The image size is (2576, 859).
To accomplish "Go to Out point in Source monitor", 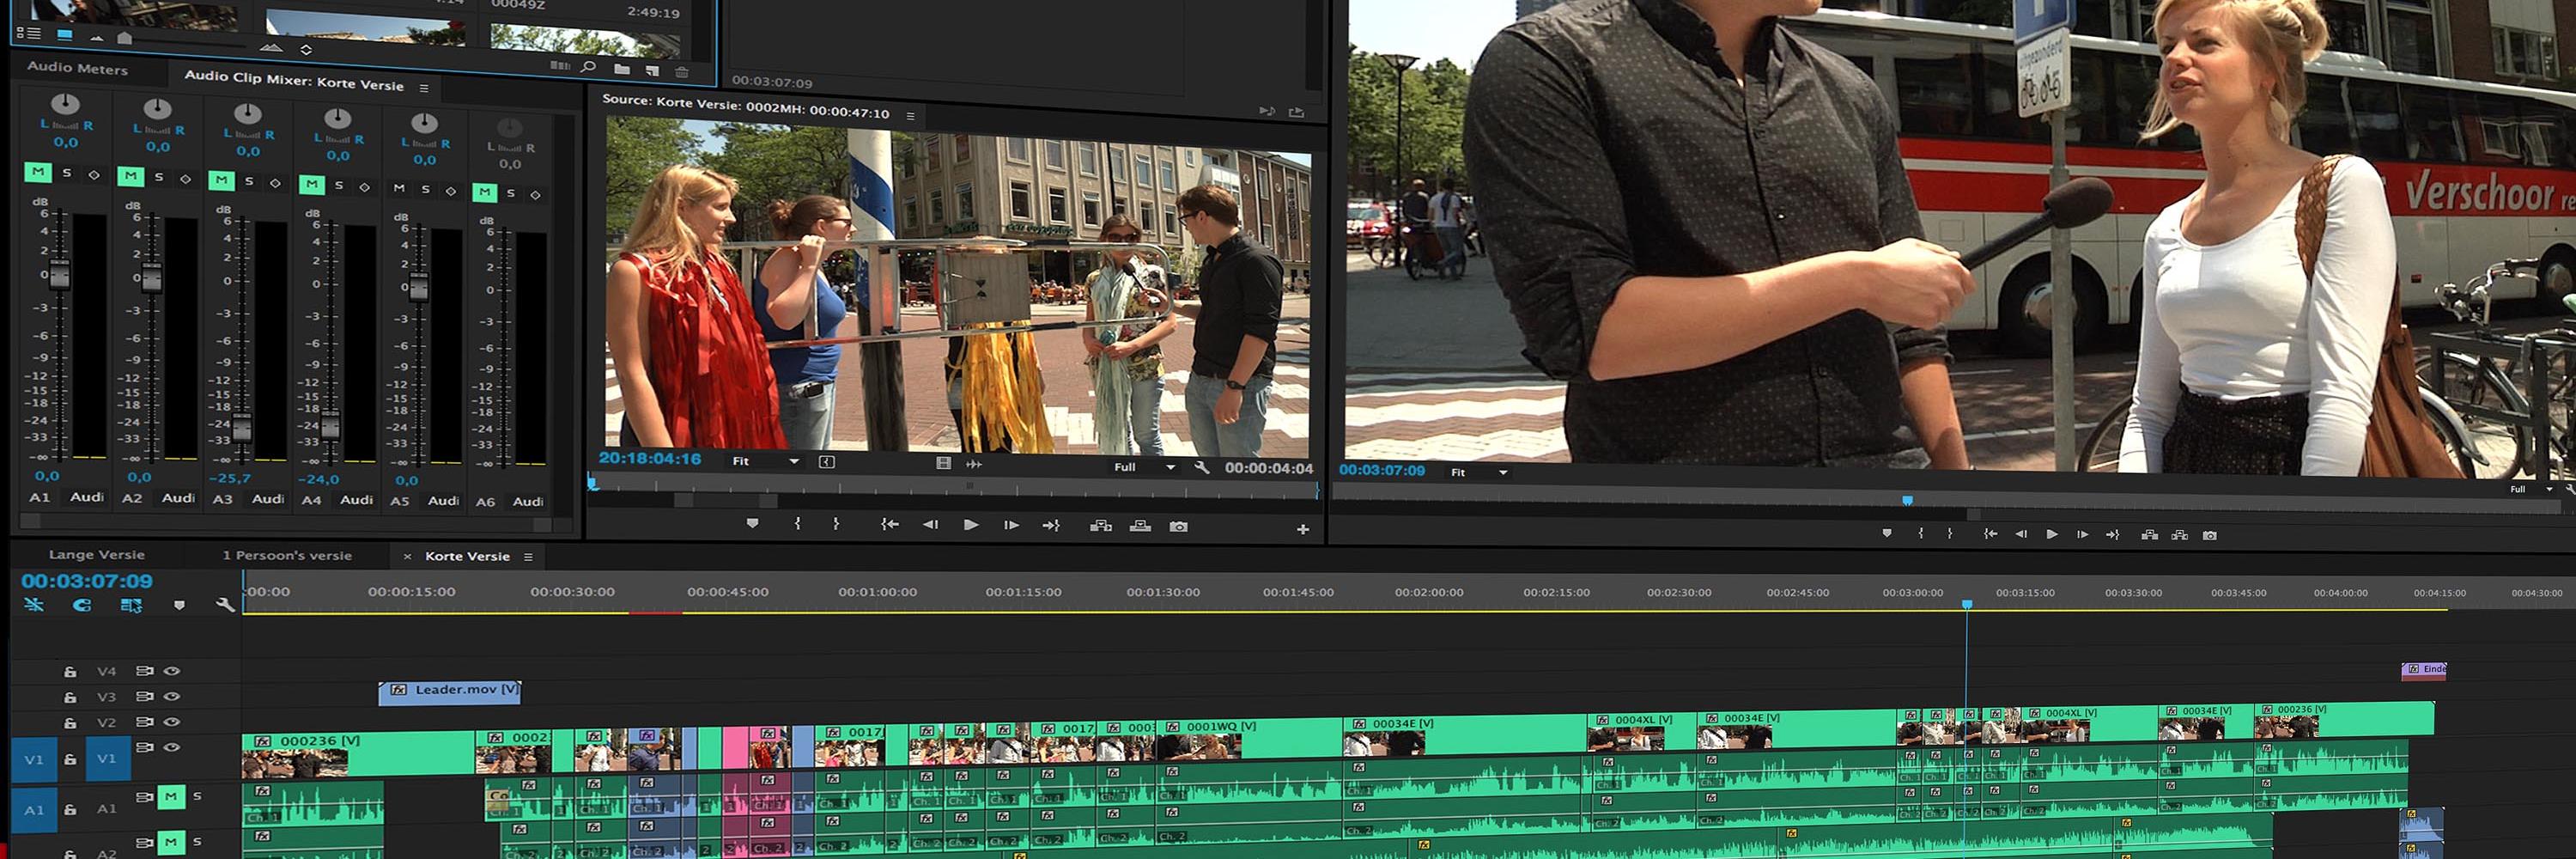I will click(x=1051, y=525).
